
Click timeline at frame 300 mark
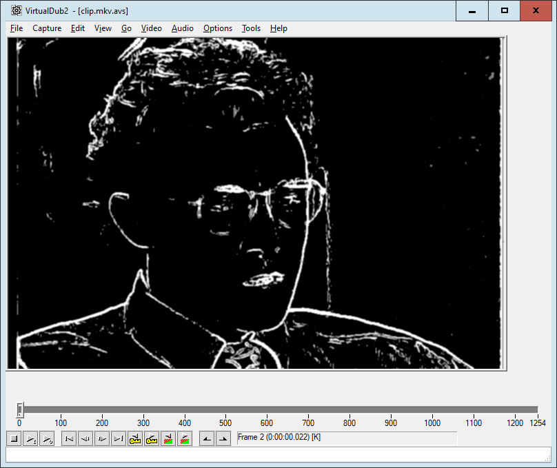pyautogui.click(x=143, y=410)
